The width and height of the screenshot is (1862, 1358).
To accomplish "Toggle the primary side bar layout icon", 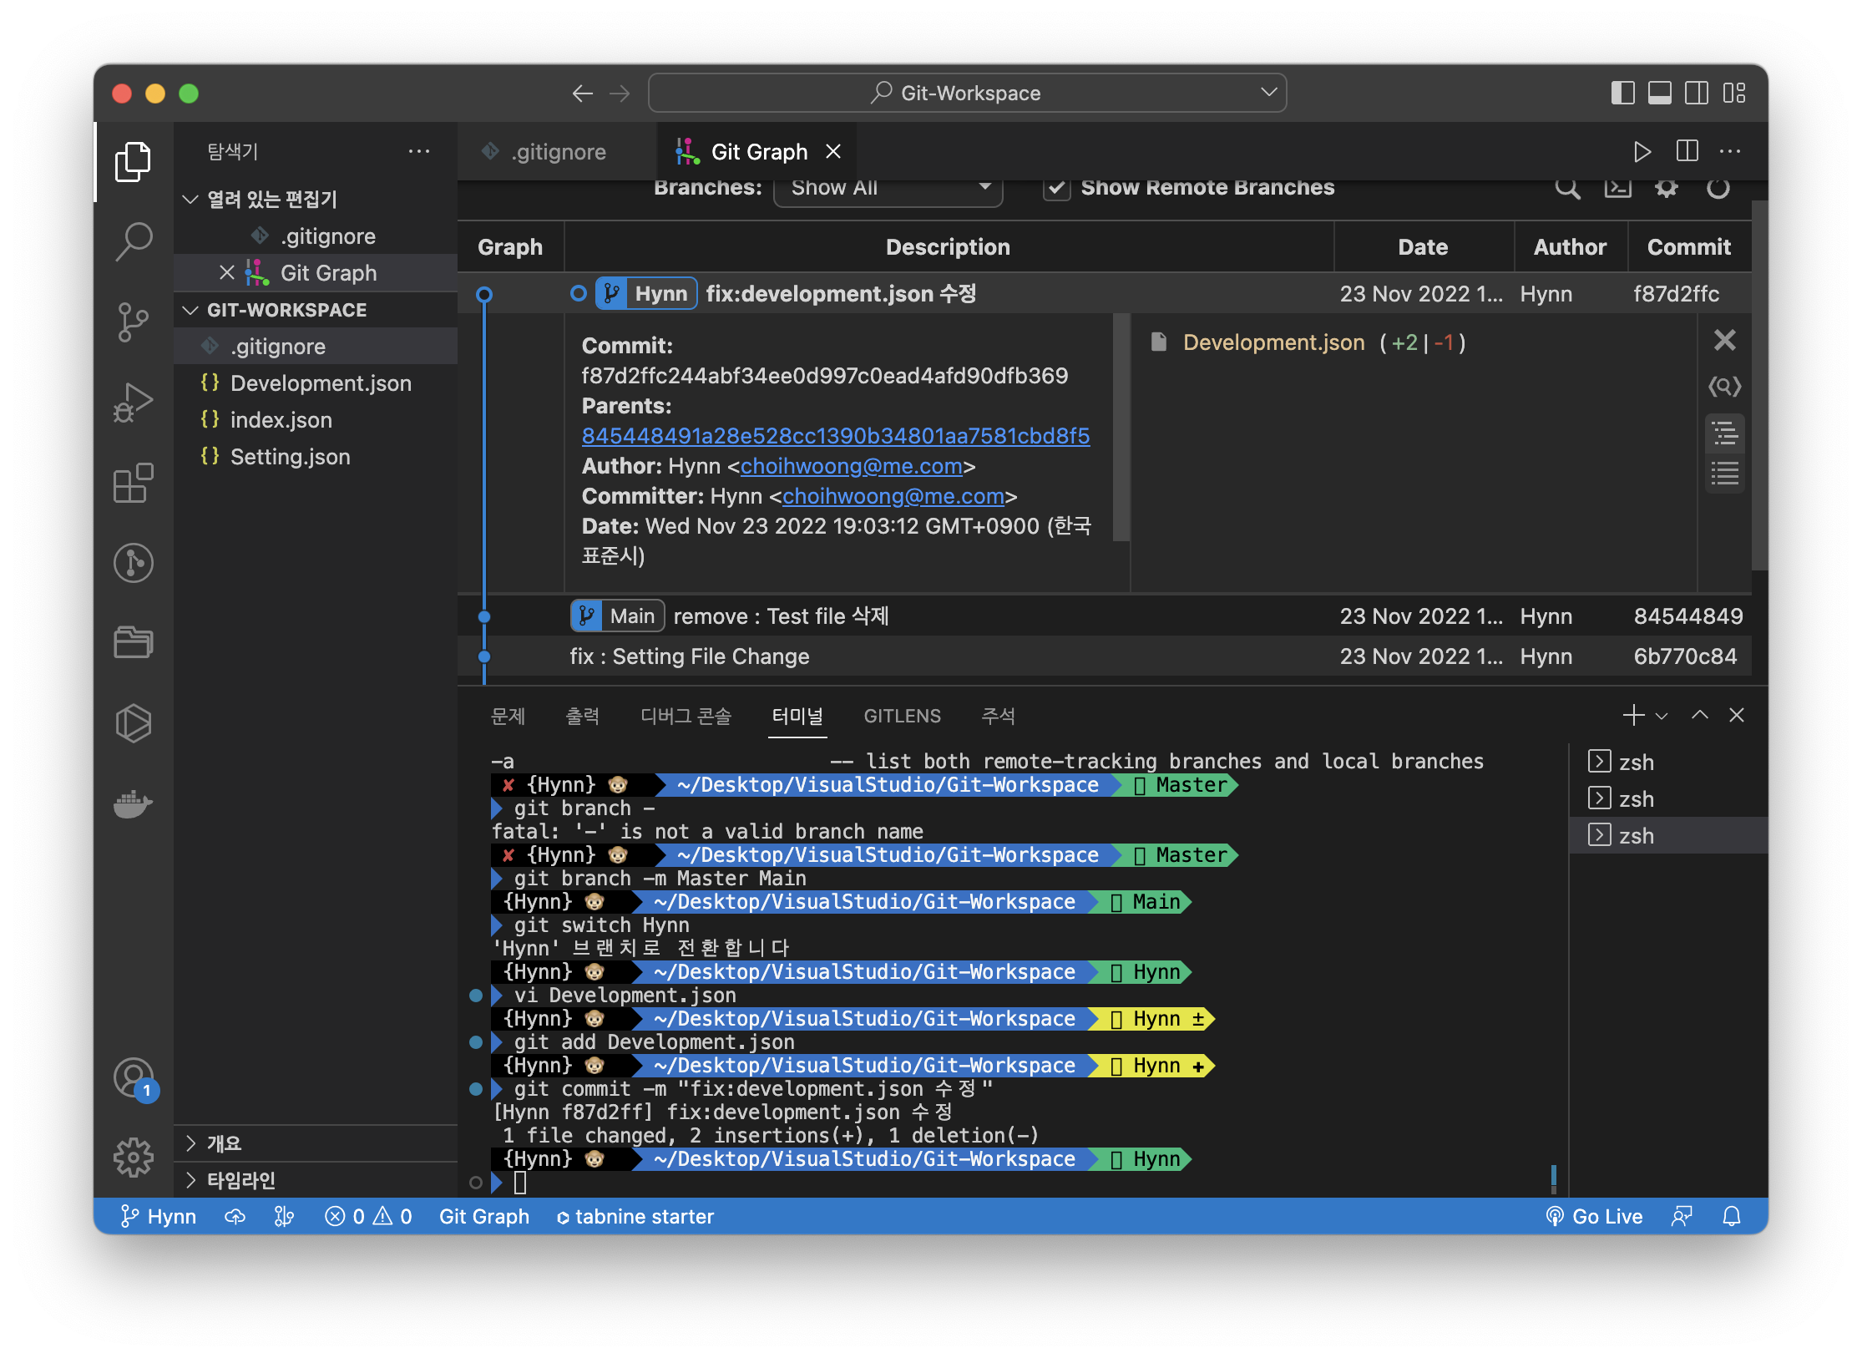I will [x=1622, y=93].
